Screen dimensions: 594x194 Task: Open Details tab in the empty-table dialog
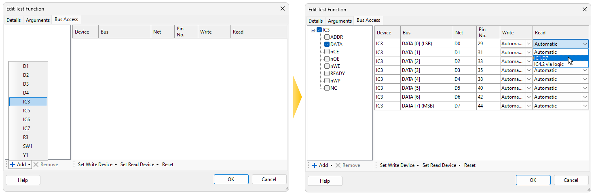(x=14, y=20)
